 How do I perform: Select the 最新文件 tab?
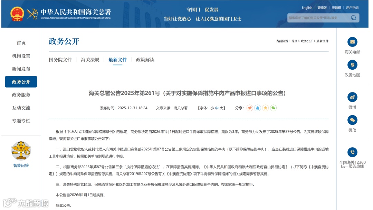click(x=117, y=60)
